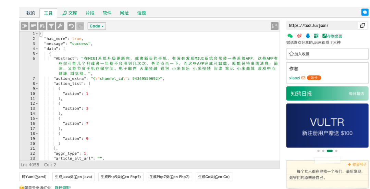Viewport: 370px width, 189px height.
Task: Open the VULTR advertisement banner
Action: point(327,126)
